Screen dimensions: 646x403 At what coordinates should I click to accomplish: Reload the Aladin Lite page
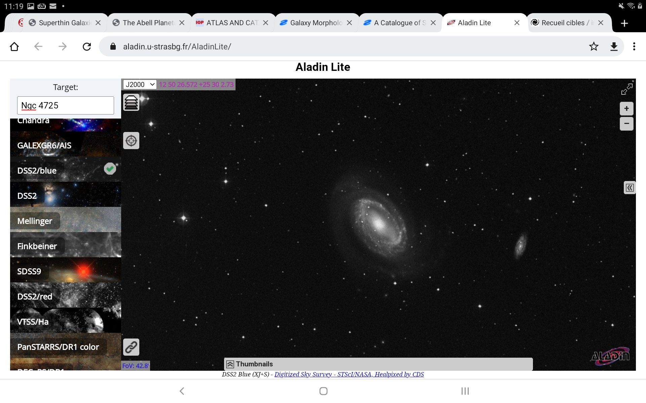click(x=87, y=46)
